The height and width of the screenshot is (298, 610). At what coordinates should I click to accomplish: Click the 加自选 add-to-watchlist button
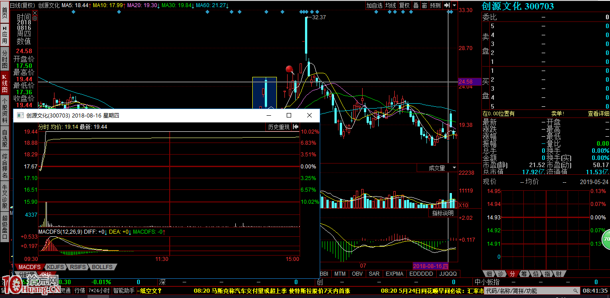(x=374, y=5)
